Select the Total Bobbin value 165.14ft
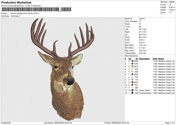This screenshot has height=125, width=176. tap(142, 53)
